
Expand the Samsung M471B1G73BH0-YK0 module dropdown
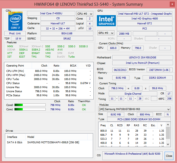tap(134, 109)
